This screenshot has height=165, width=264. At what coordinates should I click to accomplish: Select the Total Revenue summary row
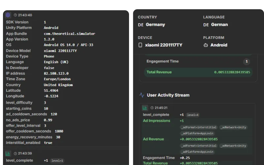[198, 72]
